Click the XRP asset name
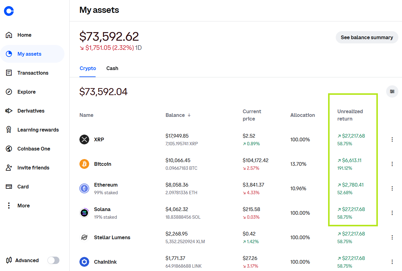Image resolution: width=402 pixels, height=271 pixels. 99,139
